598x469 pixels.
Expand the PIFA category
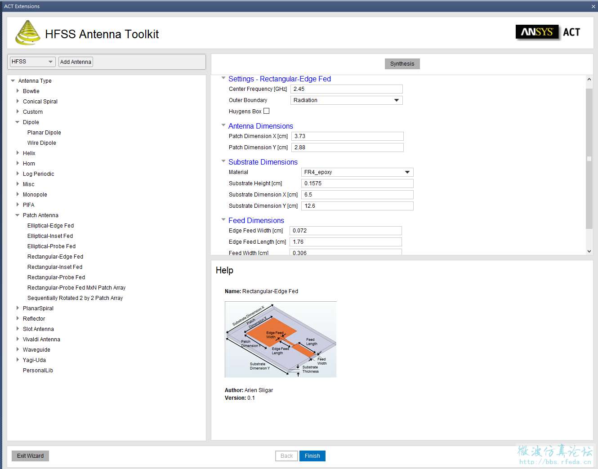(x=18, y=205)
